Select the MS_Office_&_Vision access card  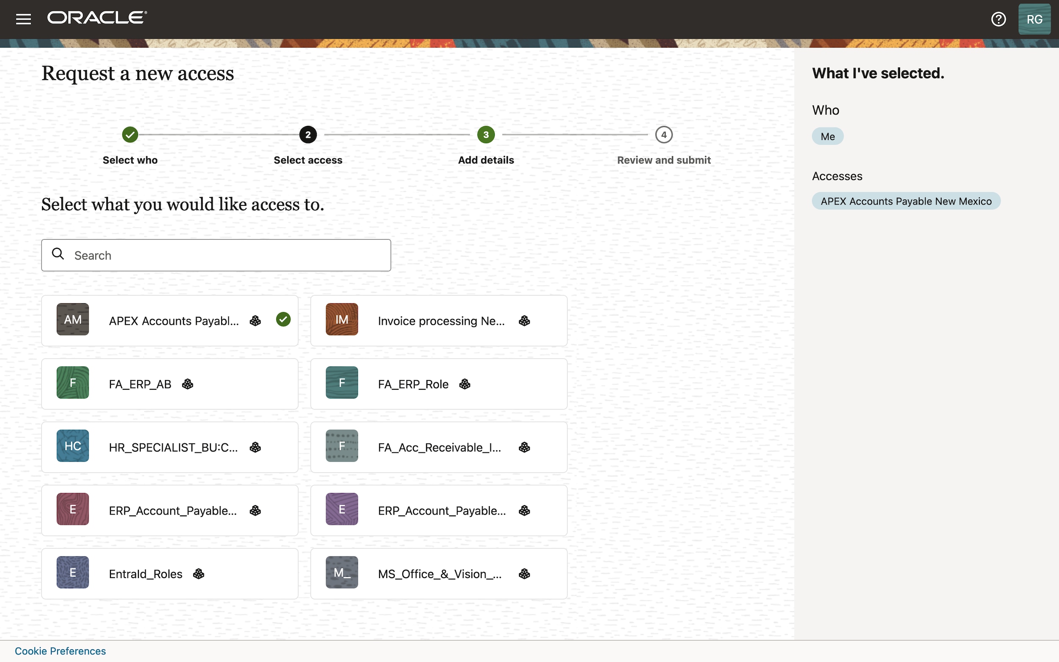tap(439, 573)
